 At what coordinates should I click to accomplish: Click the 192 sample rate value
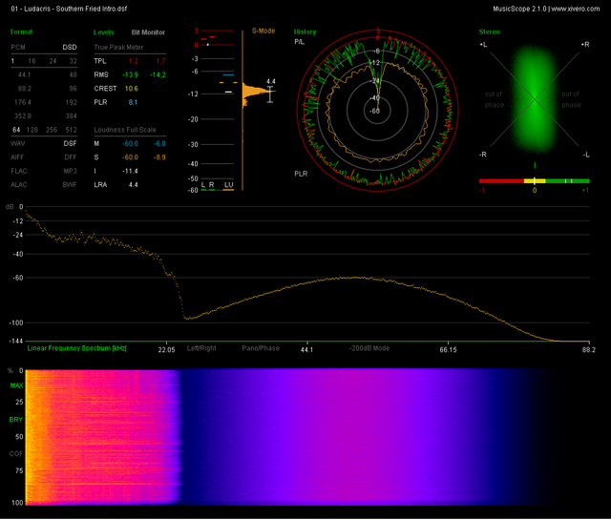72,102
